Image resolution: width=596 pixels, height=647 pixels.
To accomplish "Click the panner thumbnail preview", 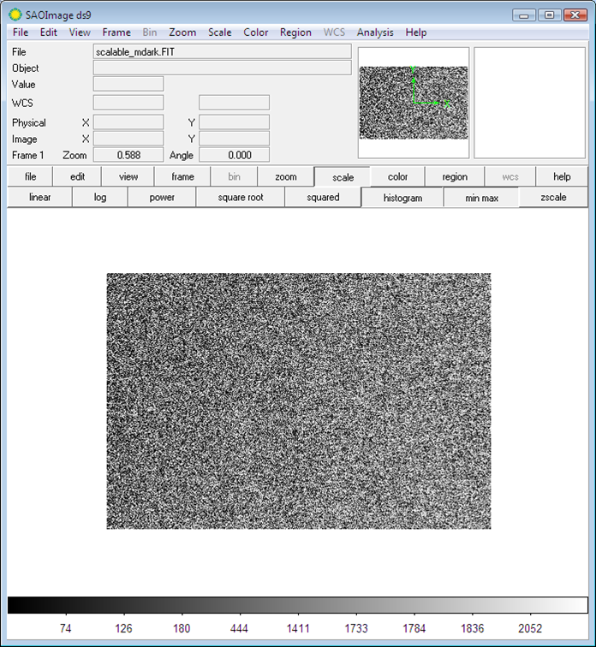I will [413, 103].
